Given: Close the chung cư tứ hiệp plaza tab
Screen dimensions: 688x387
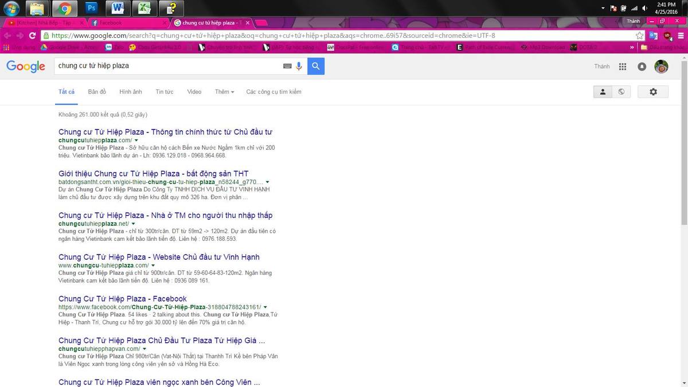Looking at the screenshot, I should tap(249, 23).
